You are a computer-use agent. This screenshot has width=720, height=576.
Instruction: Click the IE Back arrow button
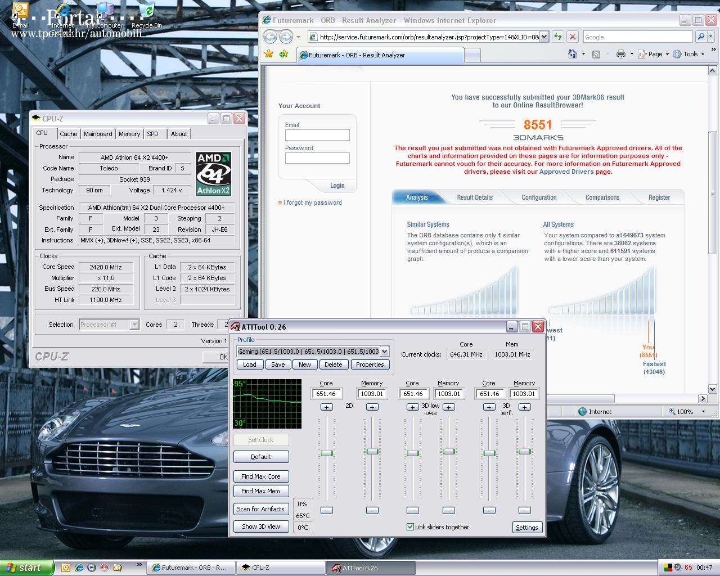pos(271,37)
